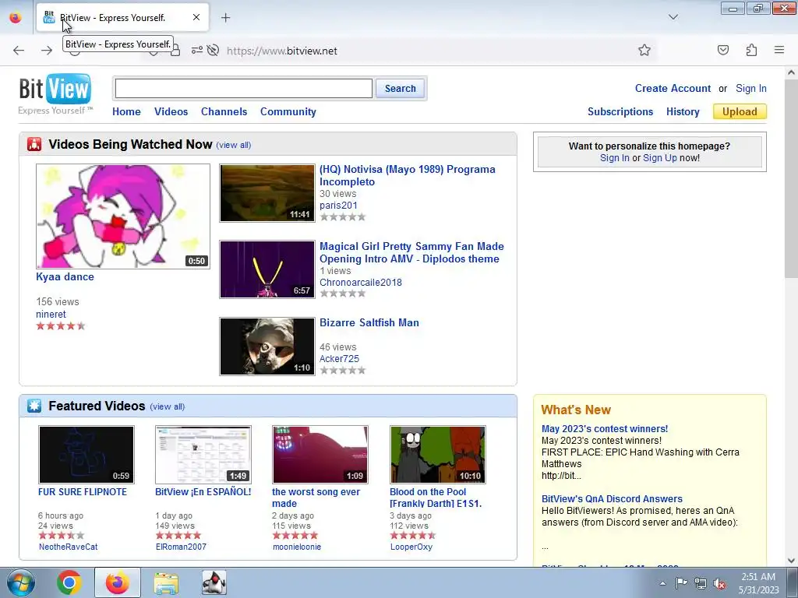Click view all beside Videos Being Watched Now

tap(234, 145)
